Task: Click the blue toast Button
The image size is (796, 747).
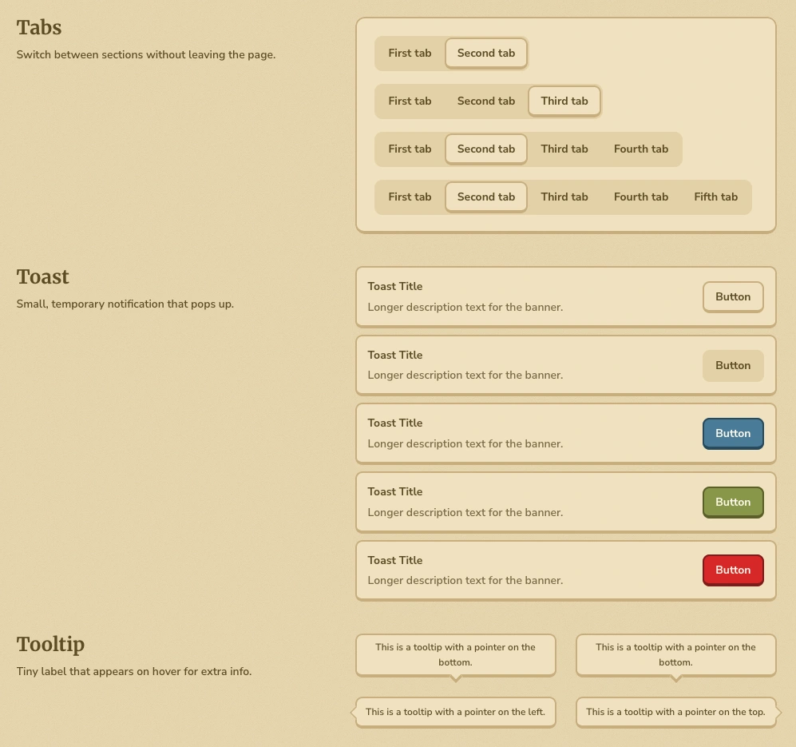Action: (x=733, y=434)
